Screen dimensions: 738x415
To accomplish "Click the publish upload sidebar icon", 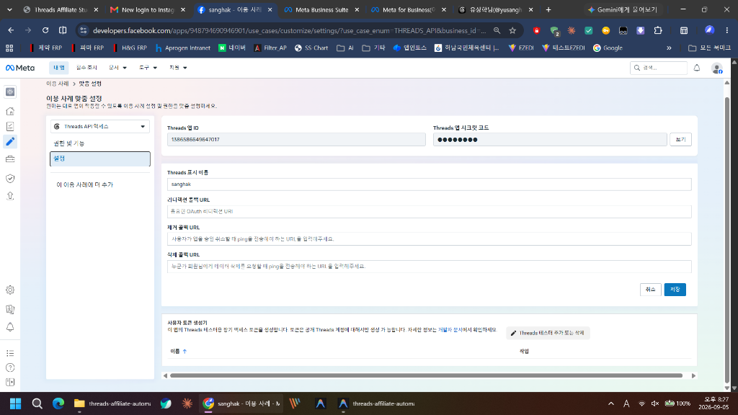I will pyautogui.click(x=10, y=196).
